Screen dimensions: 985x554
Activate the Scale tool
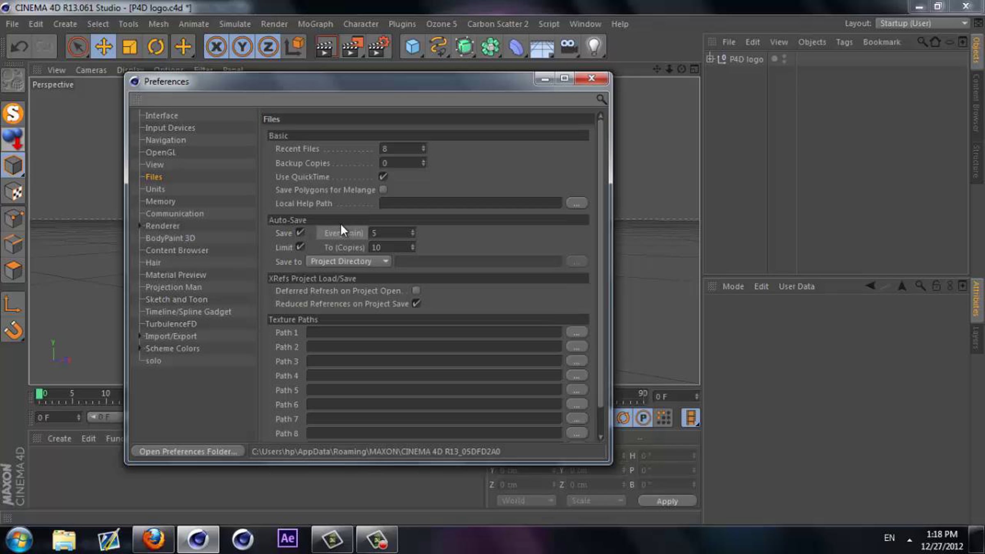pos(130,46)
